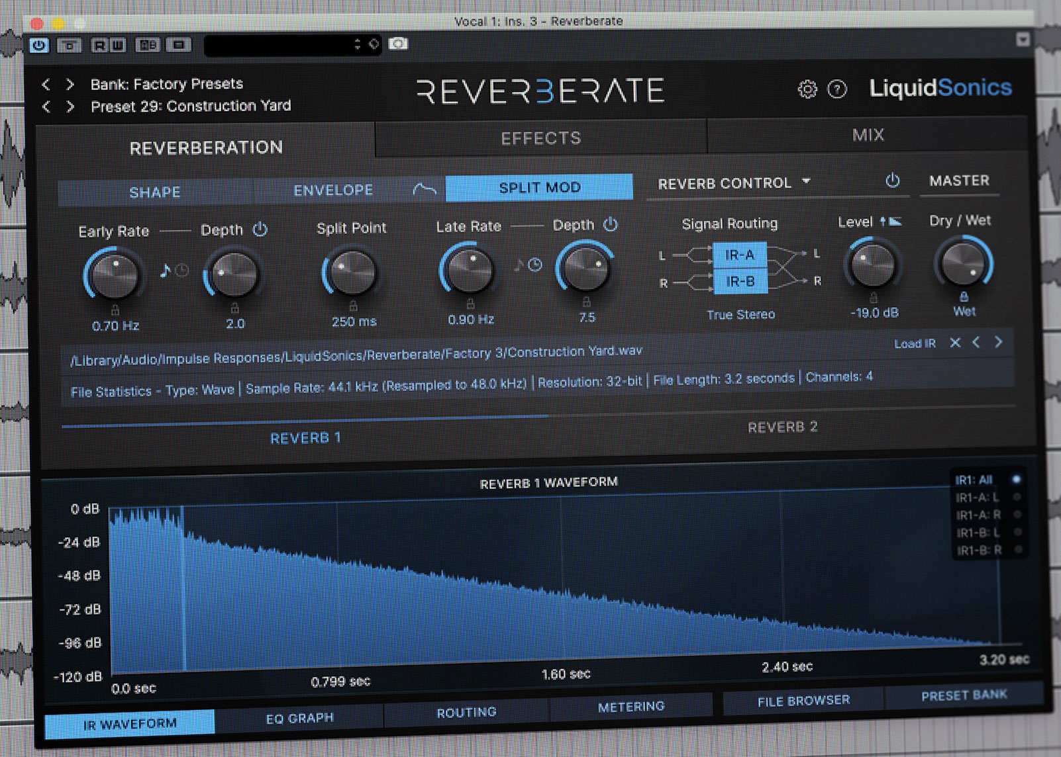Image resolution: width=1061 pixels, height=757 pixels.
Task: Switch to Reverb 2 tab
Action: [782, 427]
